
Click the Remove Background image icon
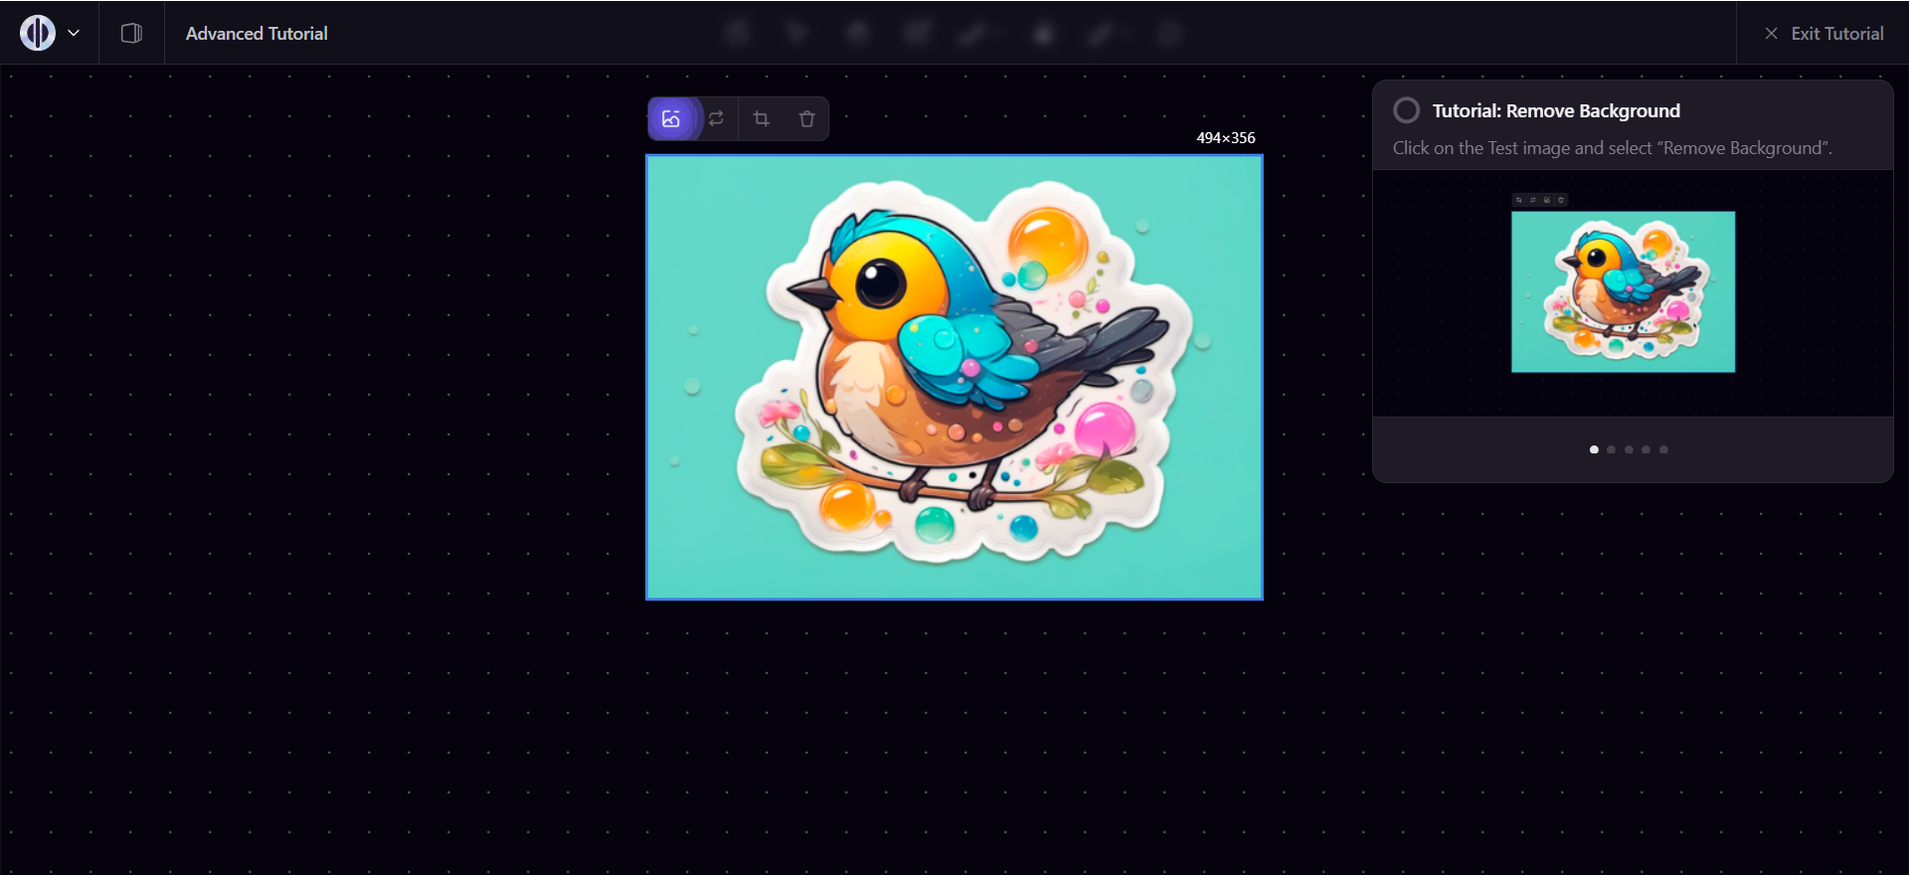[x=671, y=119]
